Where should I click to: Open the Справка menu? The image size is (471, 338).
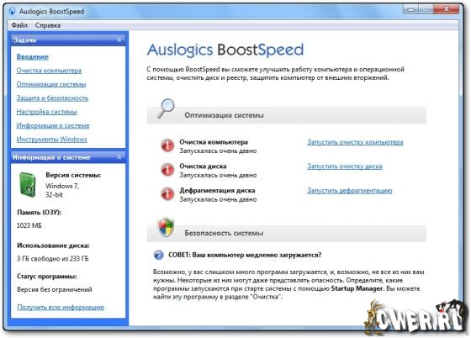point(48,25)
